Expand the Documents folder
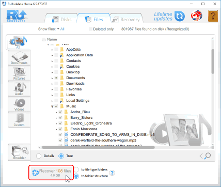The width and height of the screenshot is (221, 187). [52, 78]
